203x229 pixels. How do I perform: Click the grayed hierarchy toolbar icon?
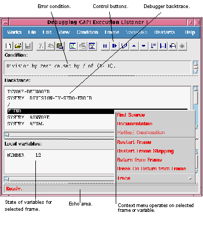(x=82, y=46)
